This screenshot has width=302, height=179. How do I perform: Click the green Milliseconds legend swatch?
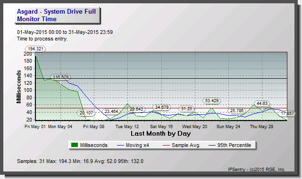click(75, 145)
